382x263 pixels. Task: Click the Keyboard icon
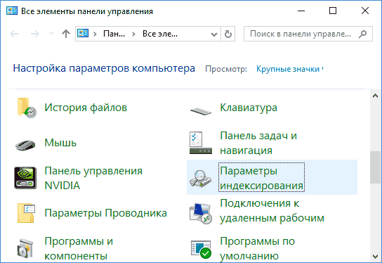pos(201,111)
